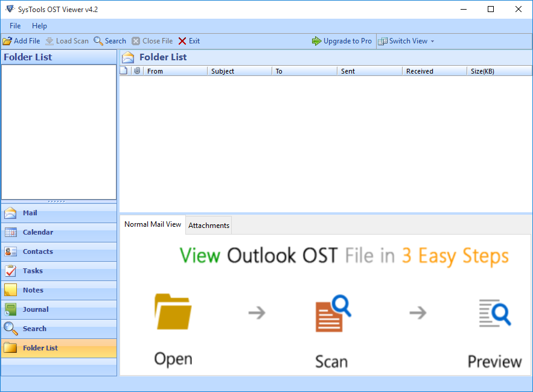The width and height of the screenshot is (533, 392).
Task: Click the green Upgrade to Pro arrow icon
Action: [x=316, y=41]
